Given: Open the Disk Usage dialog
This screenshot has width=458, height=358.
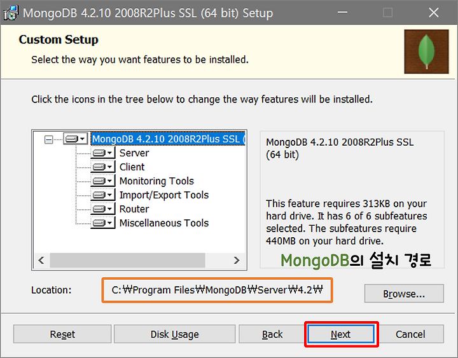Looking at the screenshot, I should coord(174,334).
